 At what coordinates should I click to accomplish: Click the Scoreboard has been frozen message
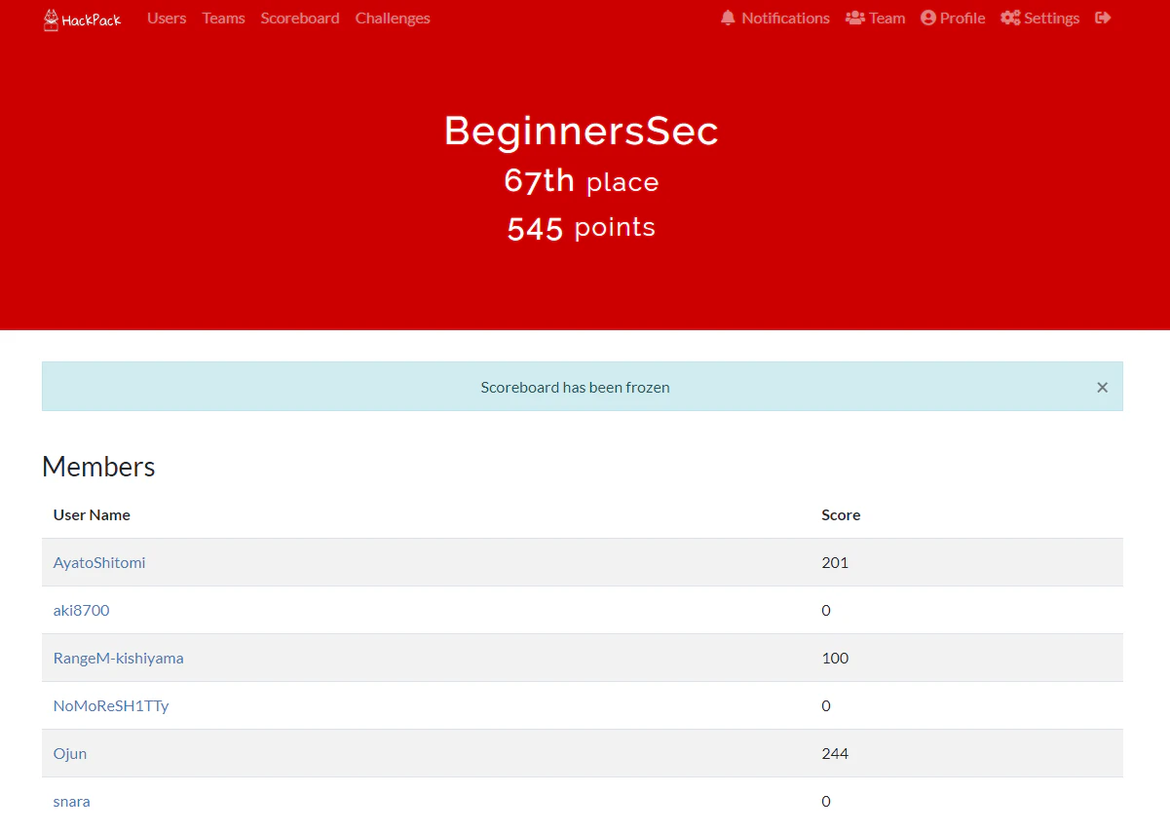point(575,387)
